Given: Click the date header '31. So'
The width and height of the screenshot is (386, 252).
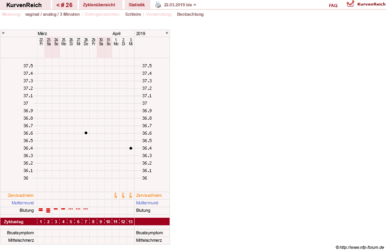Looking at the screenshot, I should (x=109, y=42).
